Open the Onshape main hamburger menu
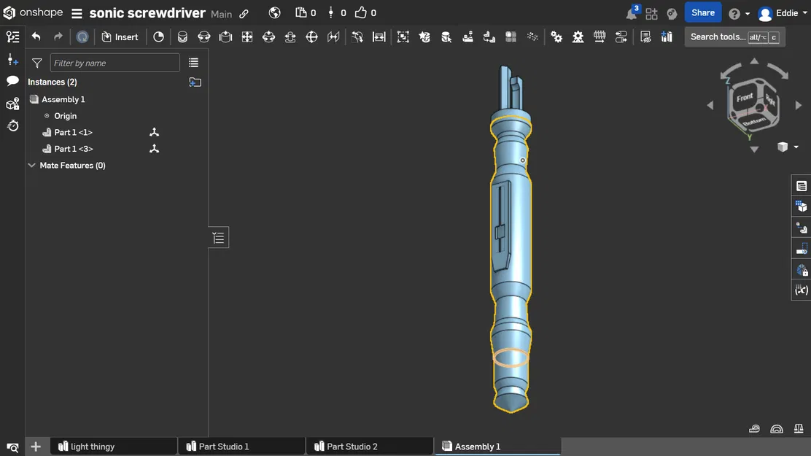The image size is (811, 456). click(x=77, y=13)
